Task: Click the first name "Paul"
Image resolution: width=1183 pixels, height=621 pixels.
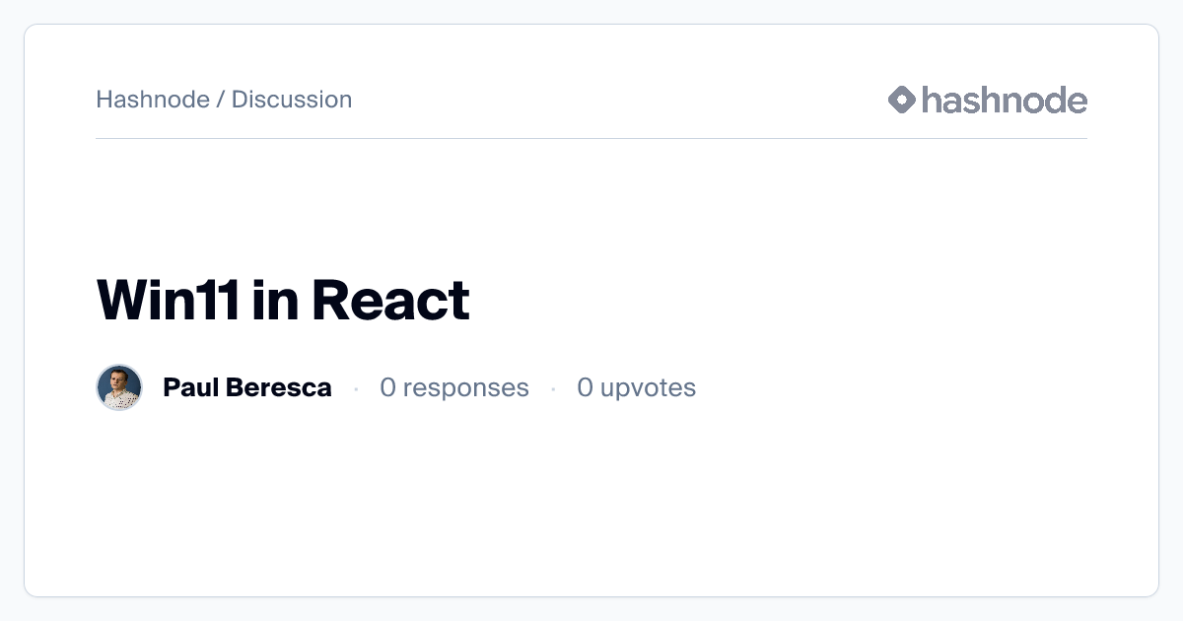Action: click(x=190, y=387)
